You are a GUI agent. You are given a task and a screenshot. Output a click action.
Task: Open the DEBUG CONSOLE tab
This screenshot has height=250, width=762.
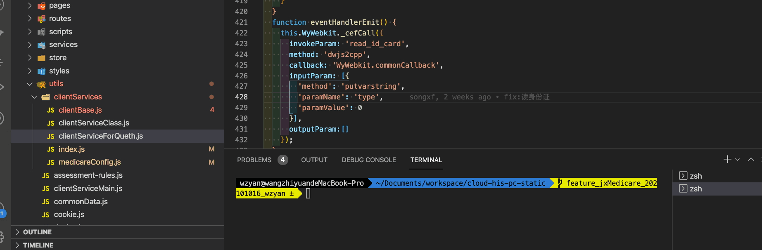(x=368, y=160)
